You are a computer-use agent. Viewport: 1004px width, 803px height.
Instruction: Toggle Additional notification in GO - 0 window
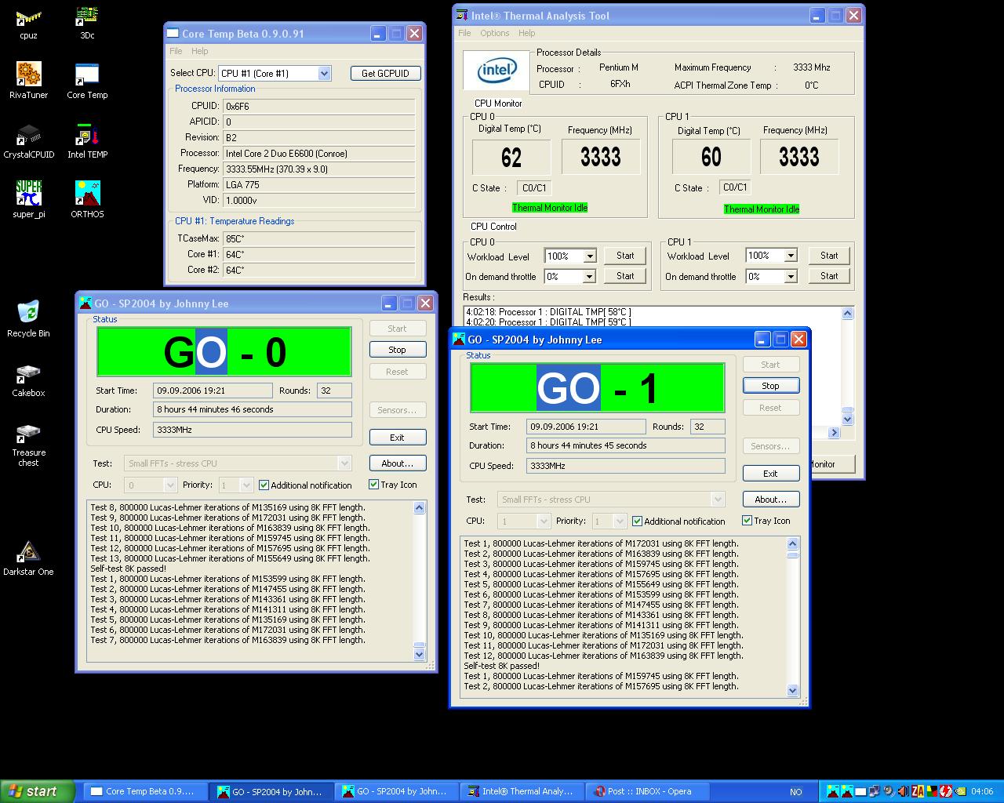[304, 485]
